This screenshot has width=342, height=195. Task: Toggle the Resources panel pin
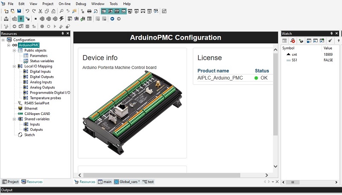(62, 34)
